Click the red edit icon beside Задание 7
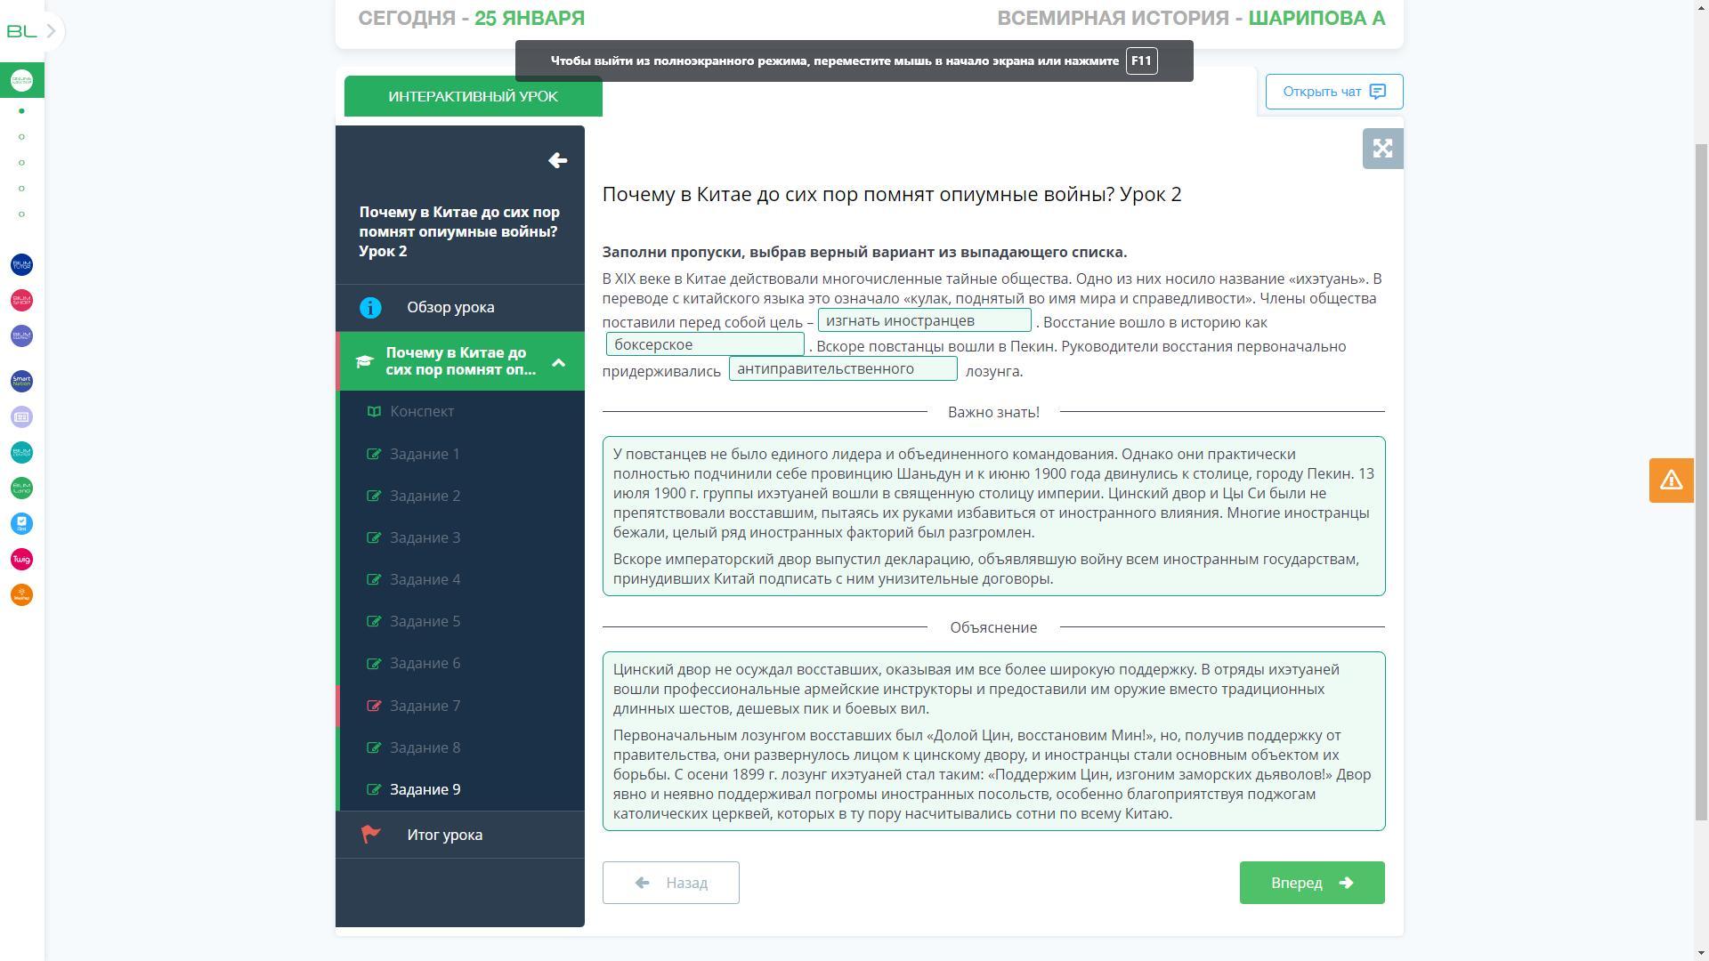The height and width of the screenshot is (961, 1709). pos(374,706)
